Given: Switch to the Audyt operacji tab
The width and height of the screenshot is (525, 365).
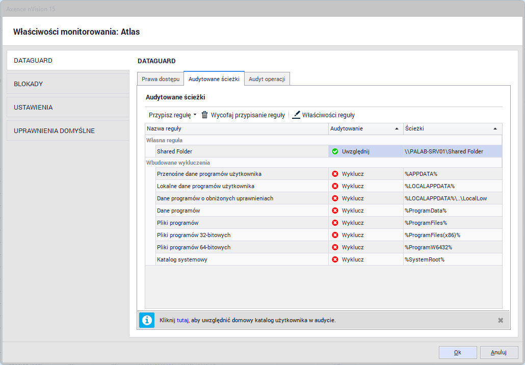Looking at the screenshot, I should 267,79.
